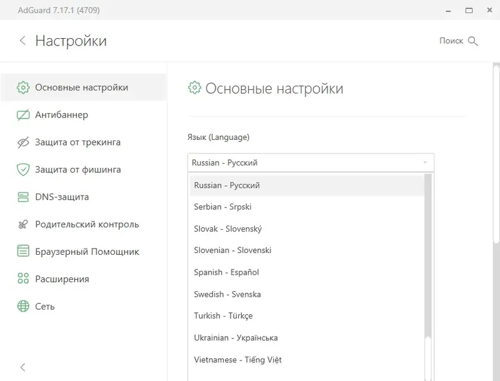Click the Родительский контроль icon
The height and width of the screenshot is (381, 500).
tap(23, 224)
